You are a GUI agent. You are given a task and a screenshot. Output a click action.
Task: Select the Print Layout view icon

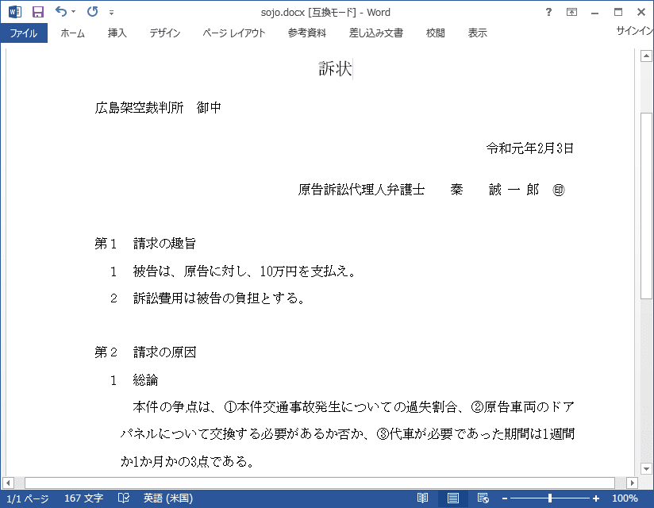click(x=452, y=498)
